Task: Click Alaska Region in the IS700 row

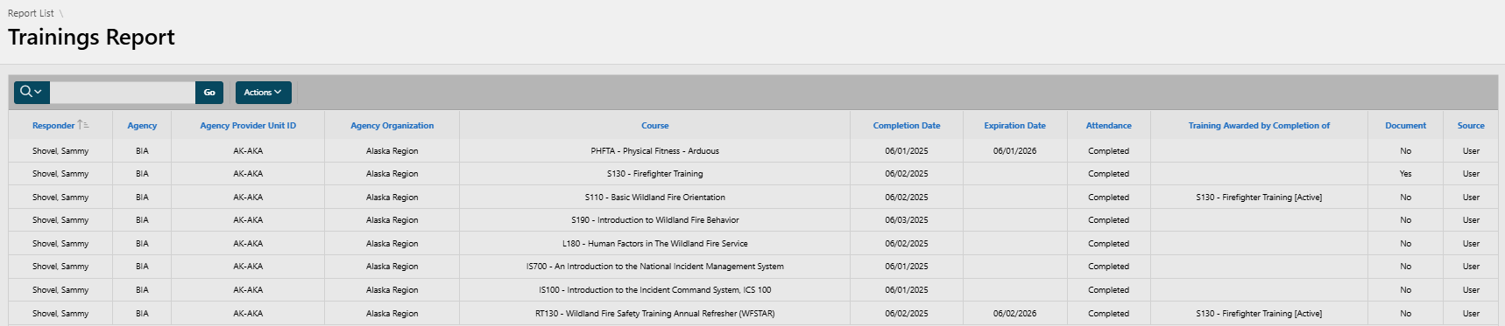Action: pyautogui.click(x=392, y=267)
